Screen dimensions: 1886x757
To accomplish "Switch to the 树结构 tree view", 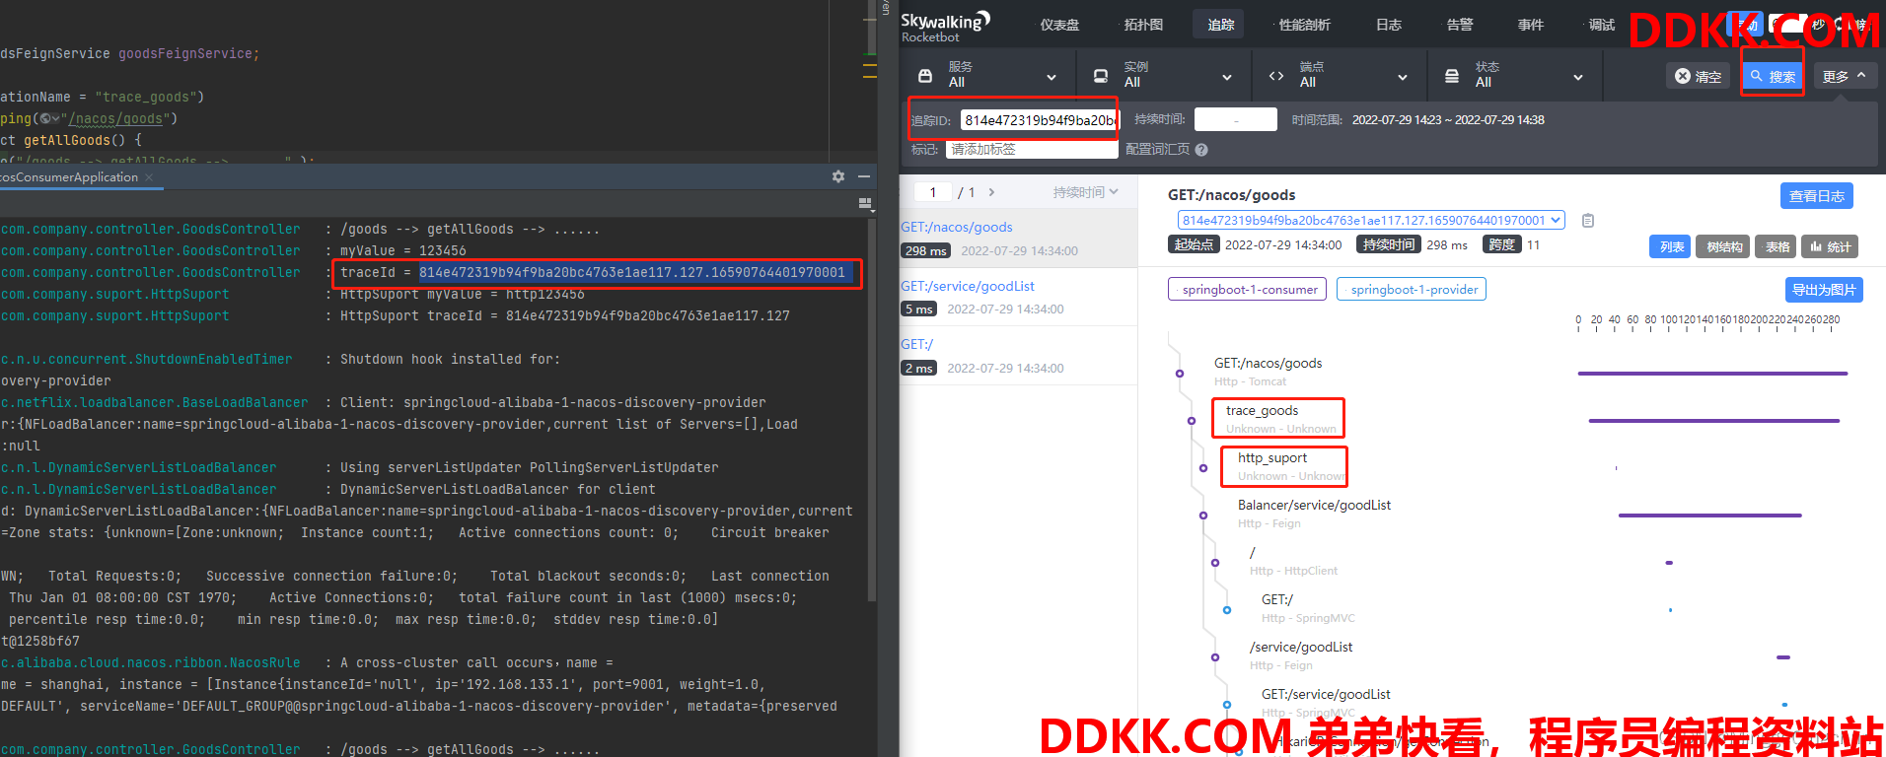I will [x=1723, y=246].
